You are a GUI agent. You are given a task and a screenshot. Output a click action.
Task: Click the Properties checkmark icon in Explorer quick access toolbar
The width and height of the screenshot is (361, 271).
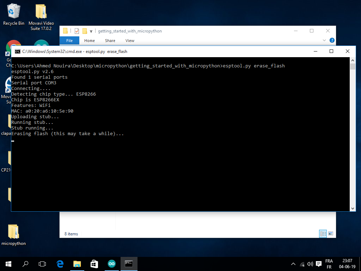pos(77,31)
